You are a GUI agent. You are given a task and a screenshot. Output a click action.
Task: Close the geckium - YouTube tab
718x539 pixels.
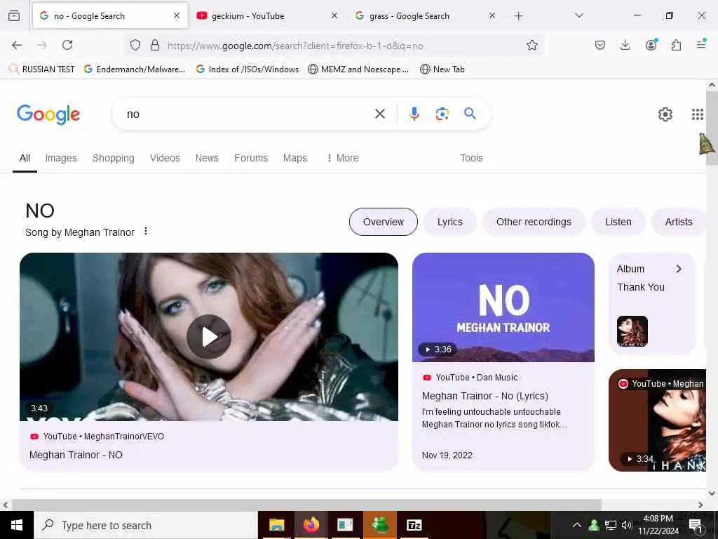click(x=334, y=15)
